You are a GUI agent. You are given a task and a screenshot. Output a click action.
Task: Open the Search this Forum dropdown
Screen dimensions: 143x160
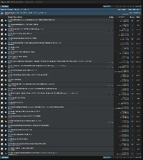pyautogui.click(x=134, y=10)
